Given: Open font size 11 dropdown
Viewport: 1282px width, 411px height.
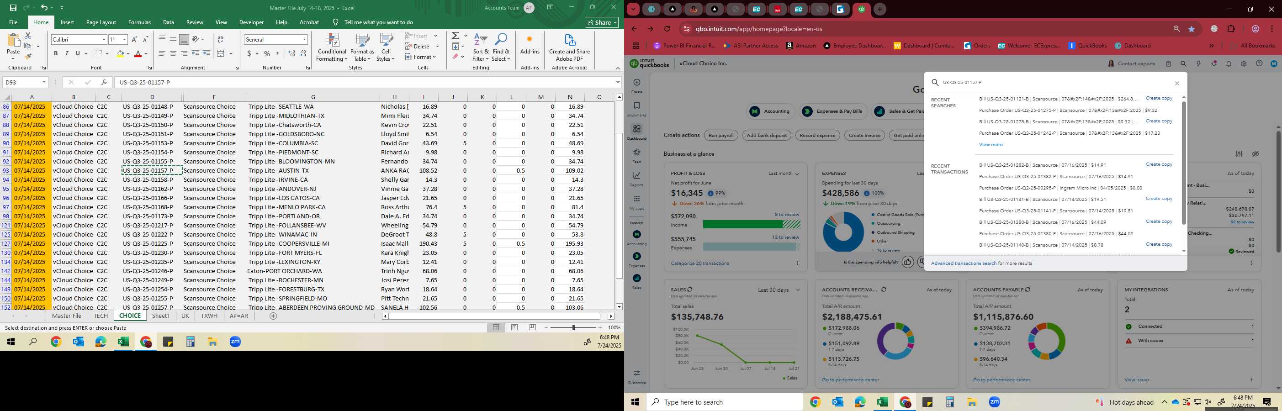Looking at the screenshot, I should click(x=124, y=39).
